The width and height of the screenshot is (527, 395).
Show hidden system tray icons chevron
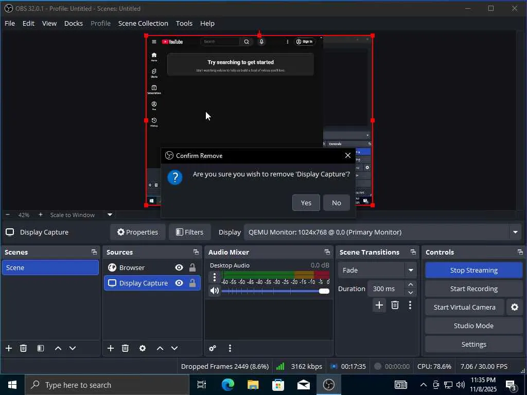424,385
